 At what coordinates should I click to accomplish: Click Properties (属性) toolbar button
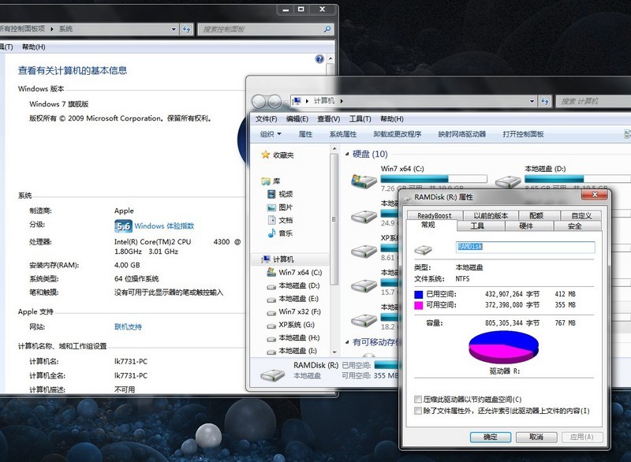(x=305, y=134)
